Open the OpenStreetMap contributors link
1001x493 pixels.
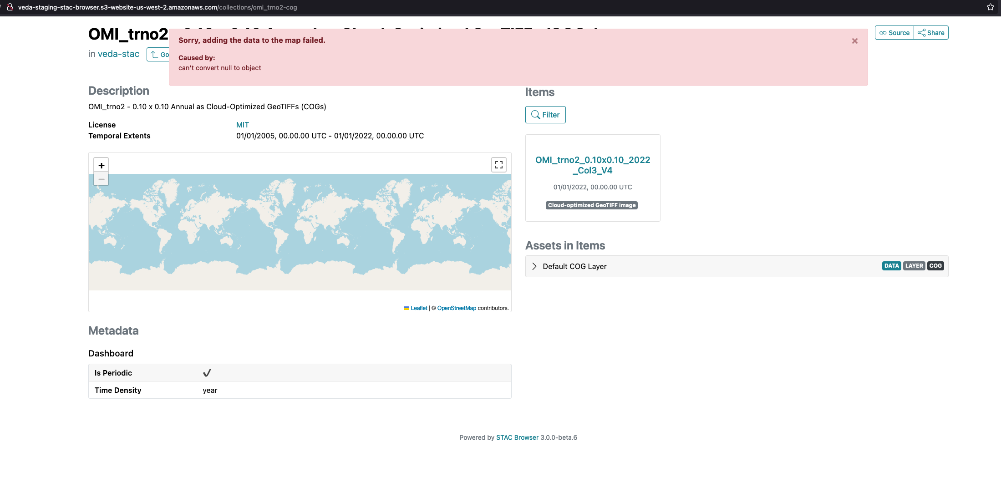(x=456, y=308)
